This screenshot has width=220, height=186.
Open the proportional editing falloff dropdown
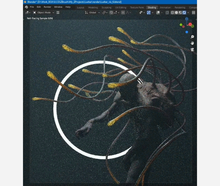pos(128,13)
